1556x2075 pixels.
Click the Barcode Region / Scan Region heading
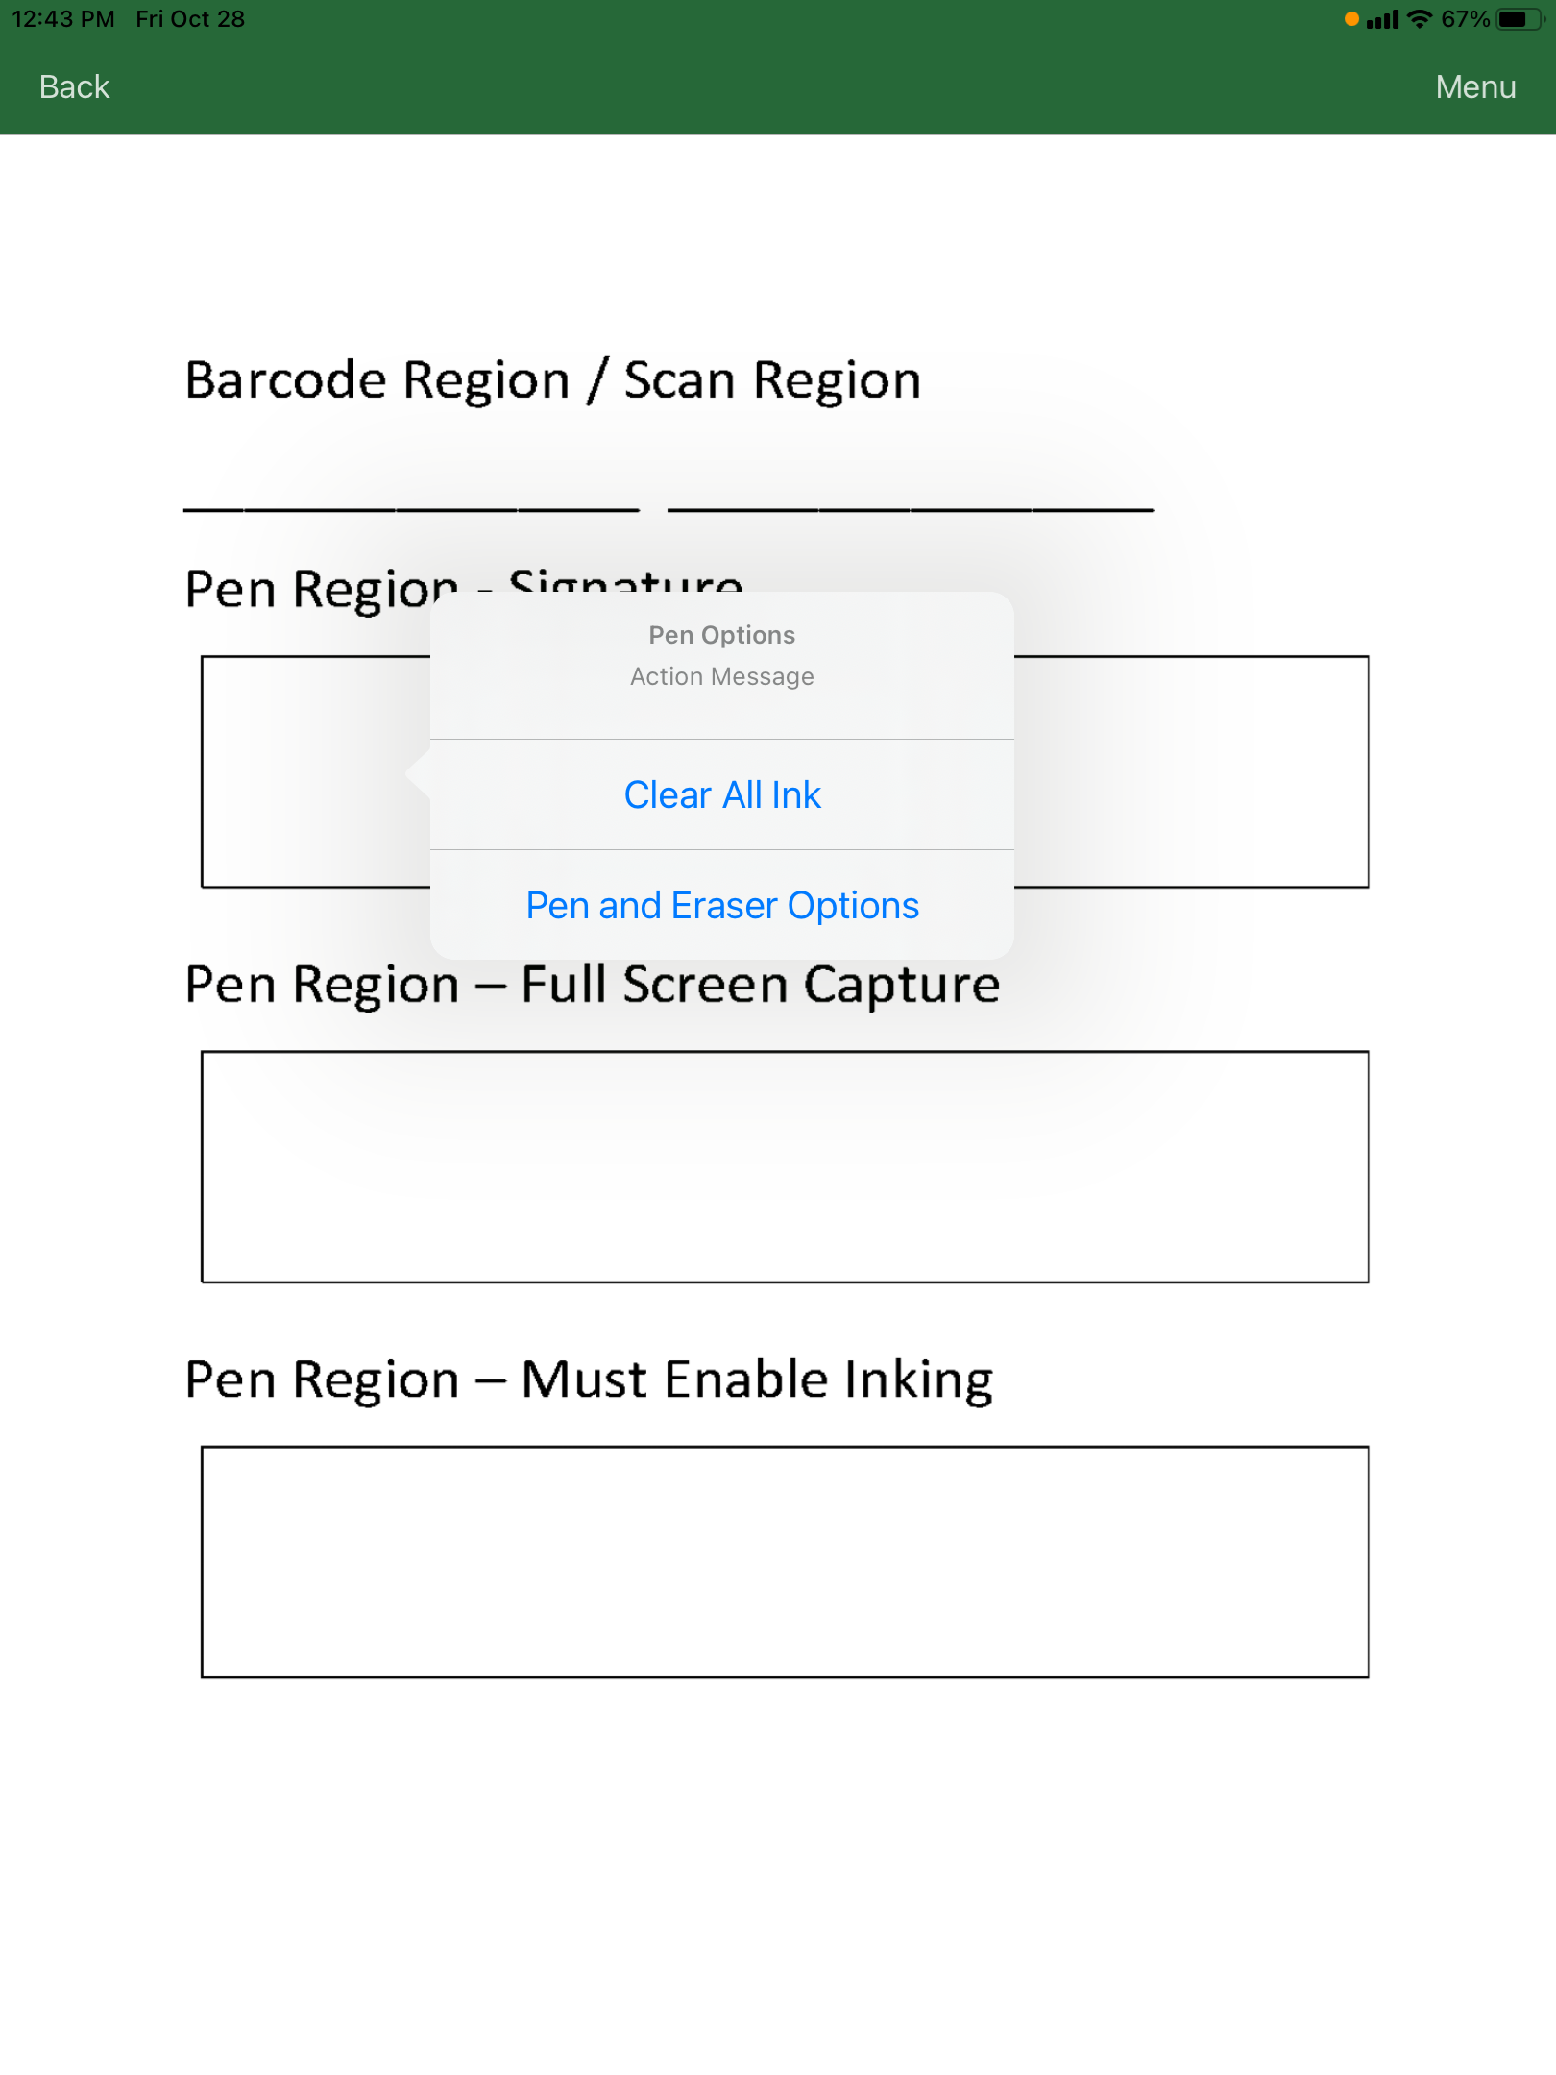coord(553,380)
